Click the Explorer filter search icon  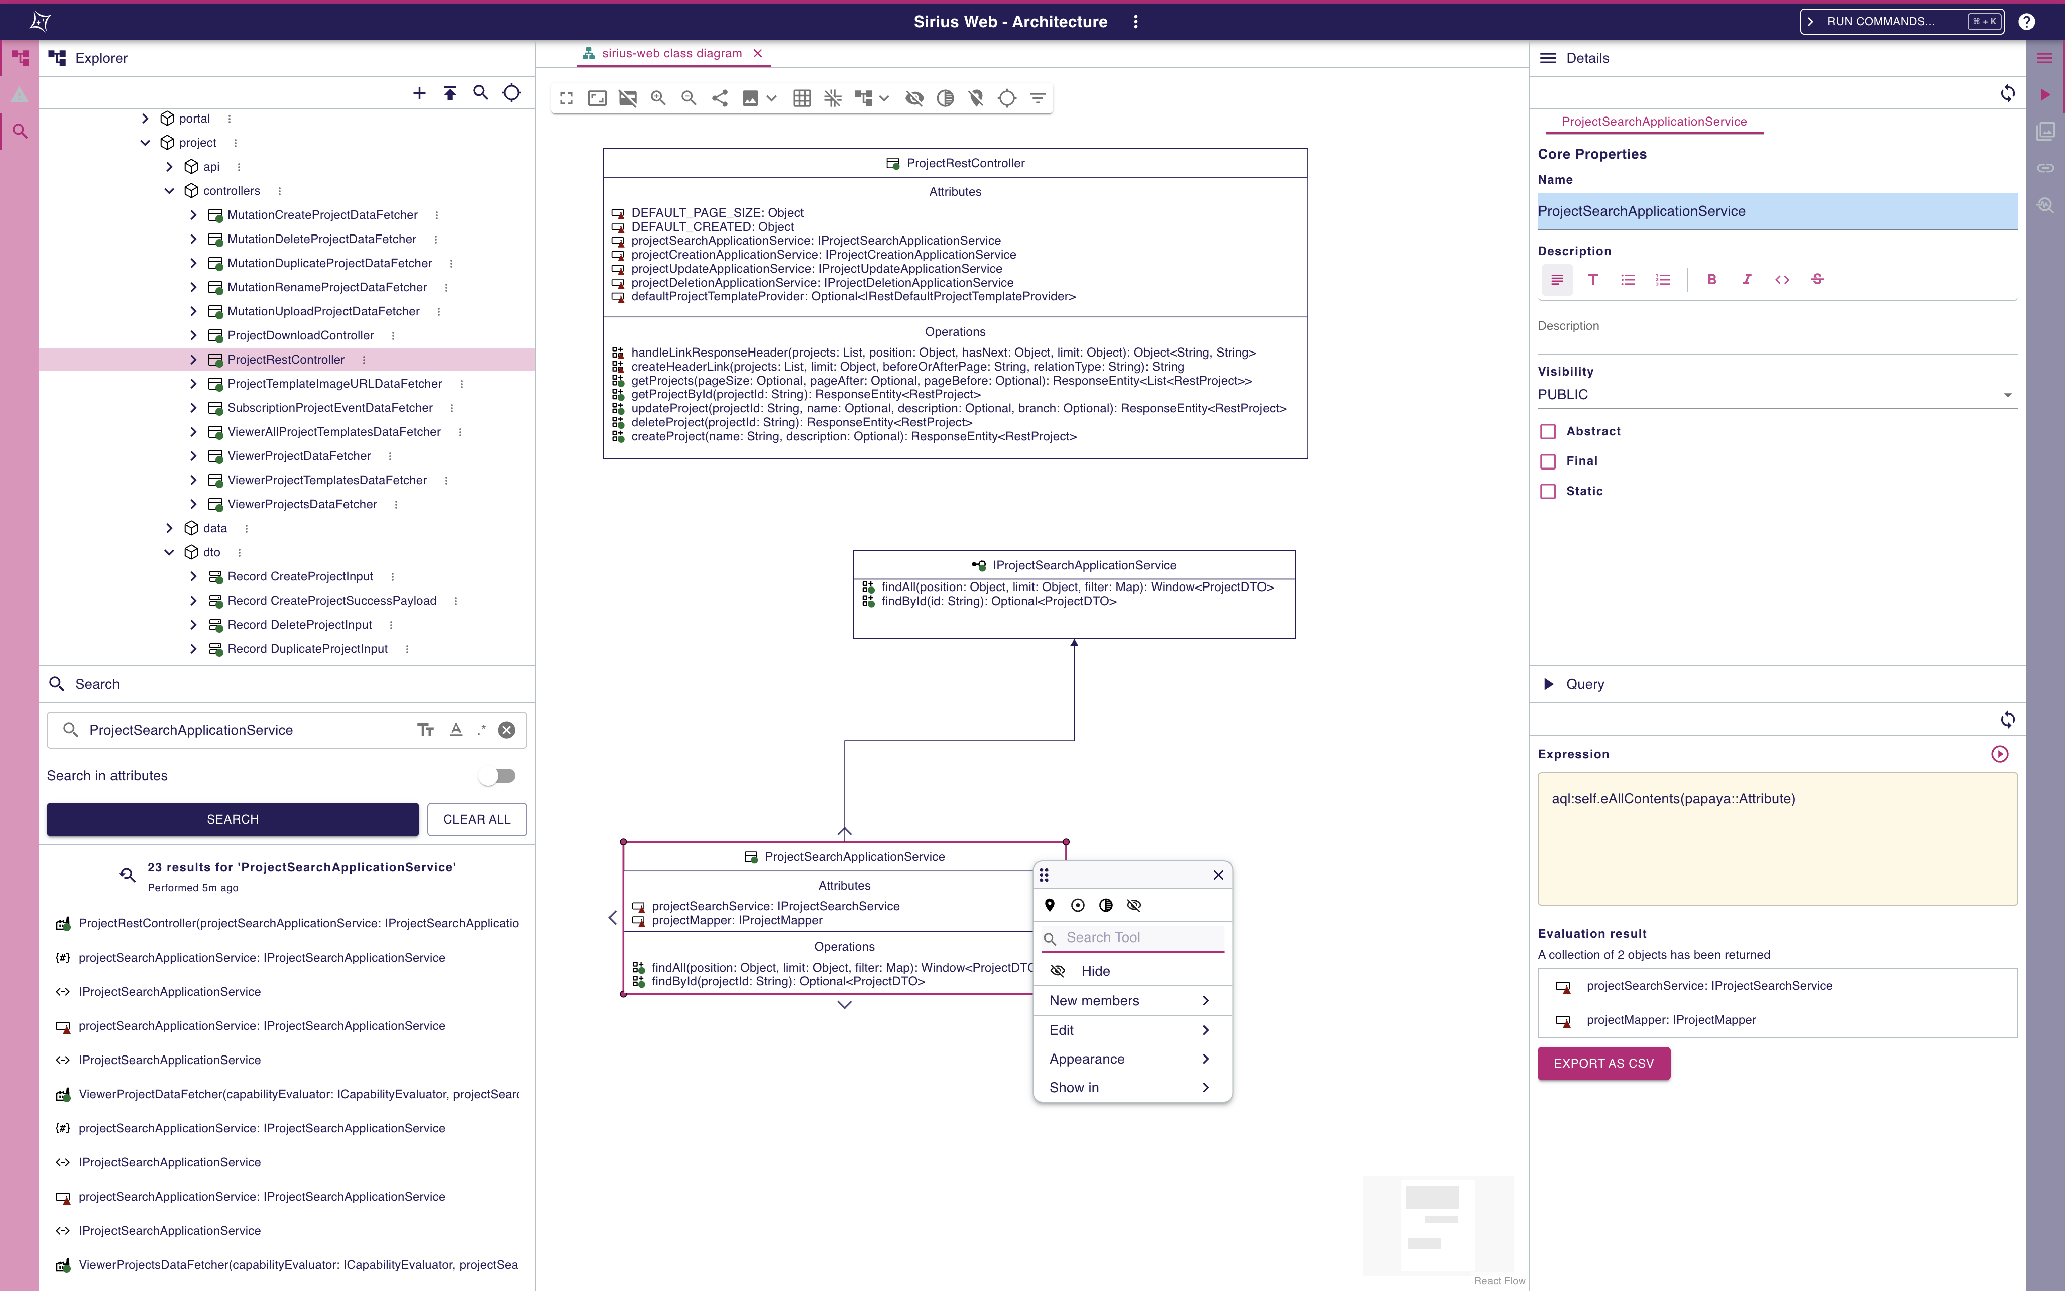tap(481, 93)
